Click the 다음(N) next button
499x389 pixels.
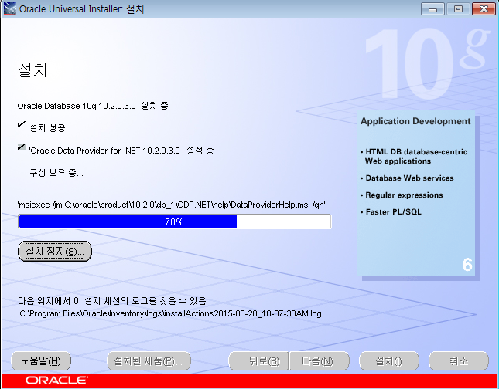320,360
